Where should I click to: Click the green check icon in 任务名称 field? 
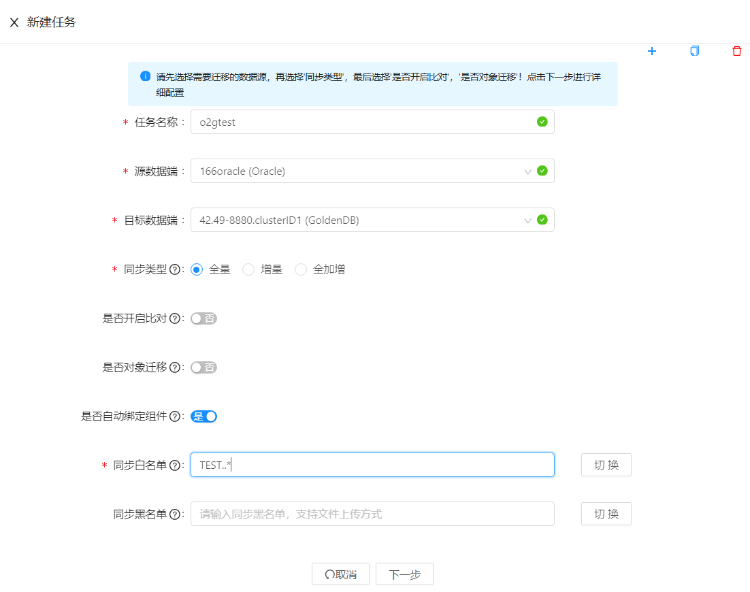tap(542, 121)
